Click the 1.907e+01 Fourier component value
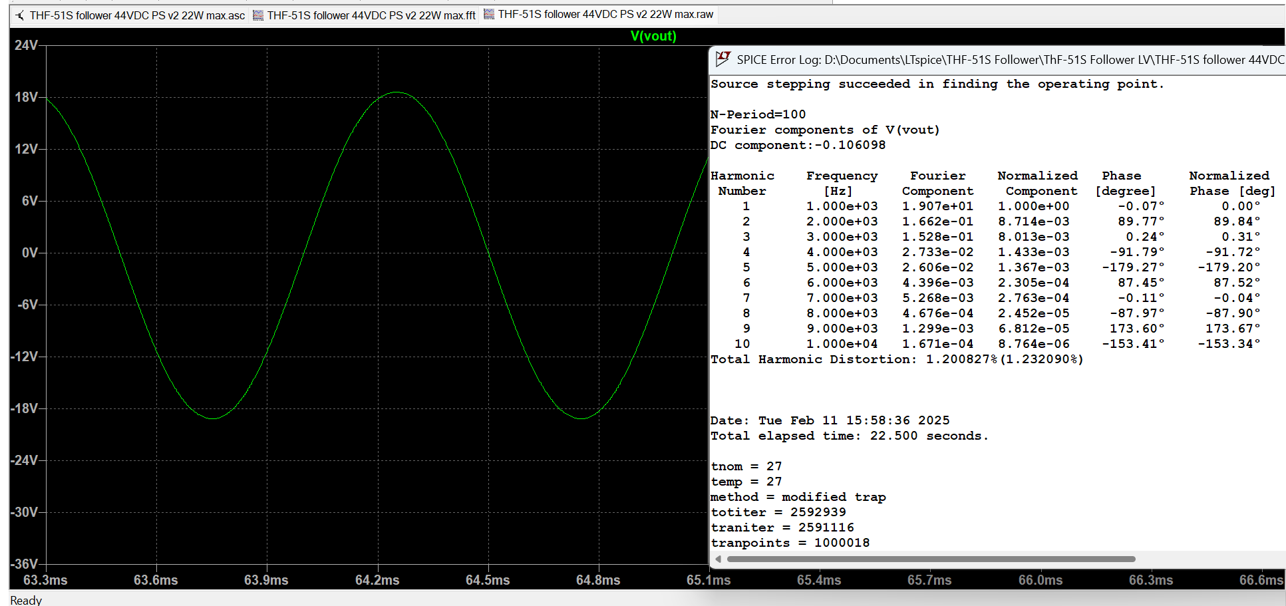The width and height of the screenshot is (1286, 606). (937, 206)
